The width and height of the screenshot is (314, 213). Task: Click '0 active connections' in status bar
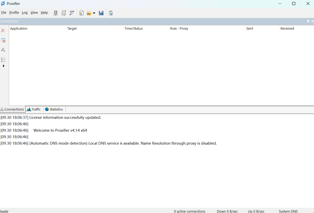coord(190,211)
